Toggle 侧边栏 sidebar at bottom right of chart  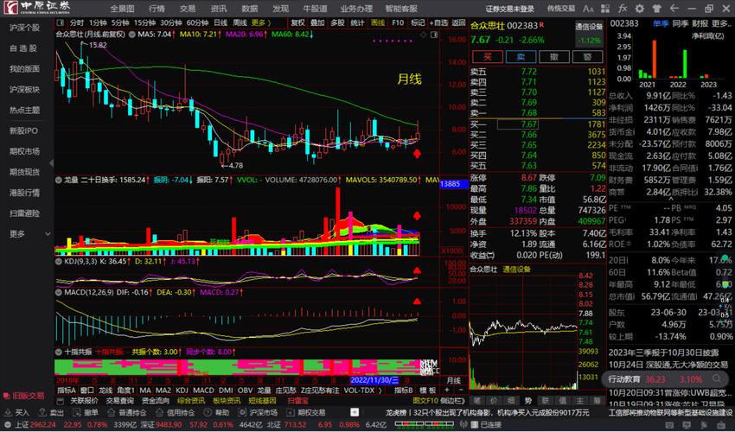[x=453, y=401]
